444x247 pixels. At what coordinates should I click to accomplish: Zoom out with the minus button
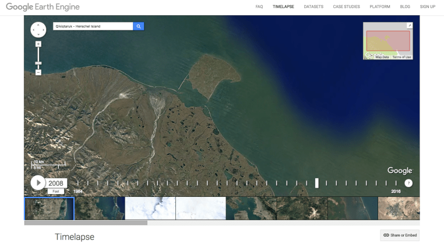tap(38, 72)
